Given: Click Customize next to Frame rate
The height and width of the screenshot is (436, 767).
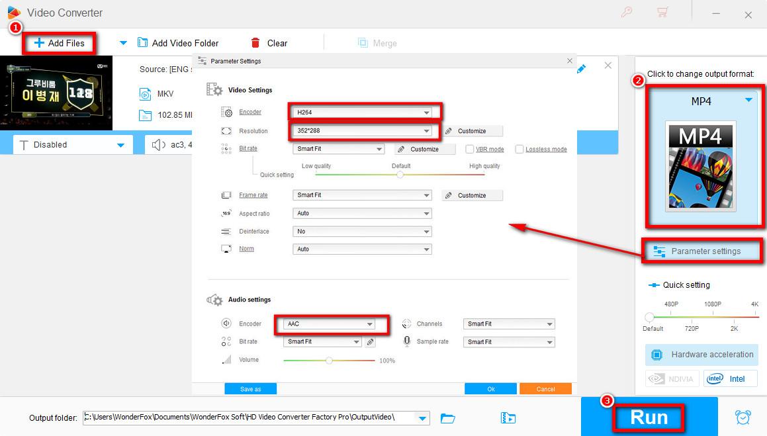Looking at the screenshot, I should pos(473,196).
